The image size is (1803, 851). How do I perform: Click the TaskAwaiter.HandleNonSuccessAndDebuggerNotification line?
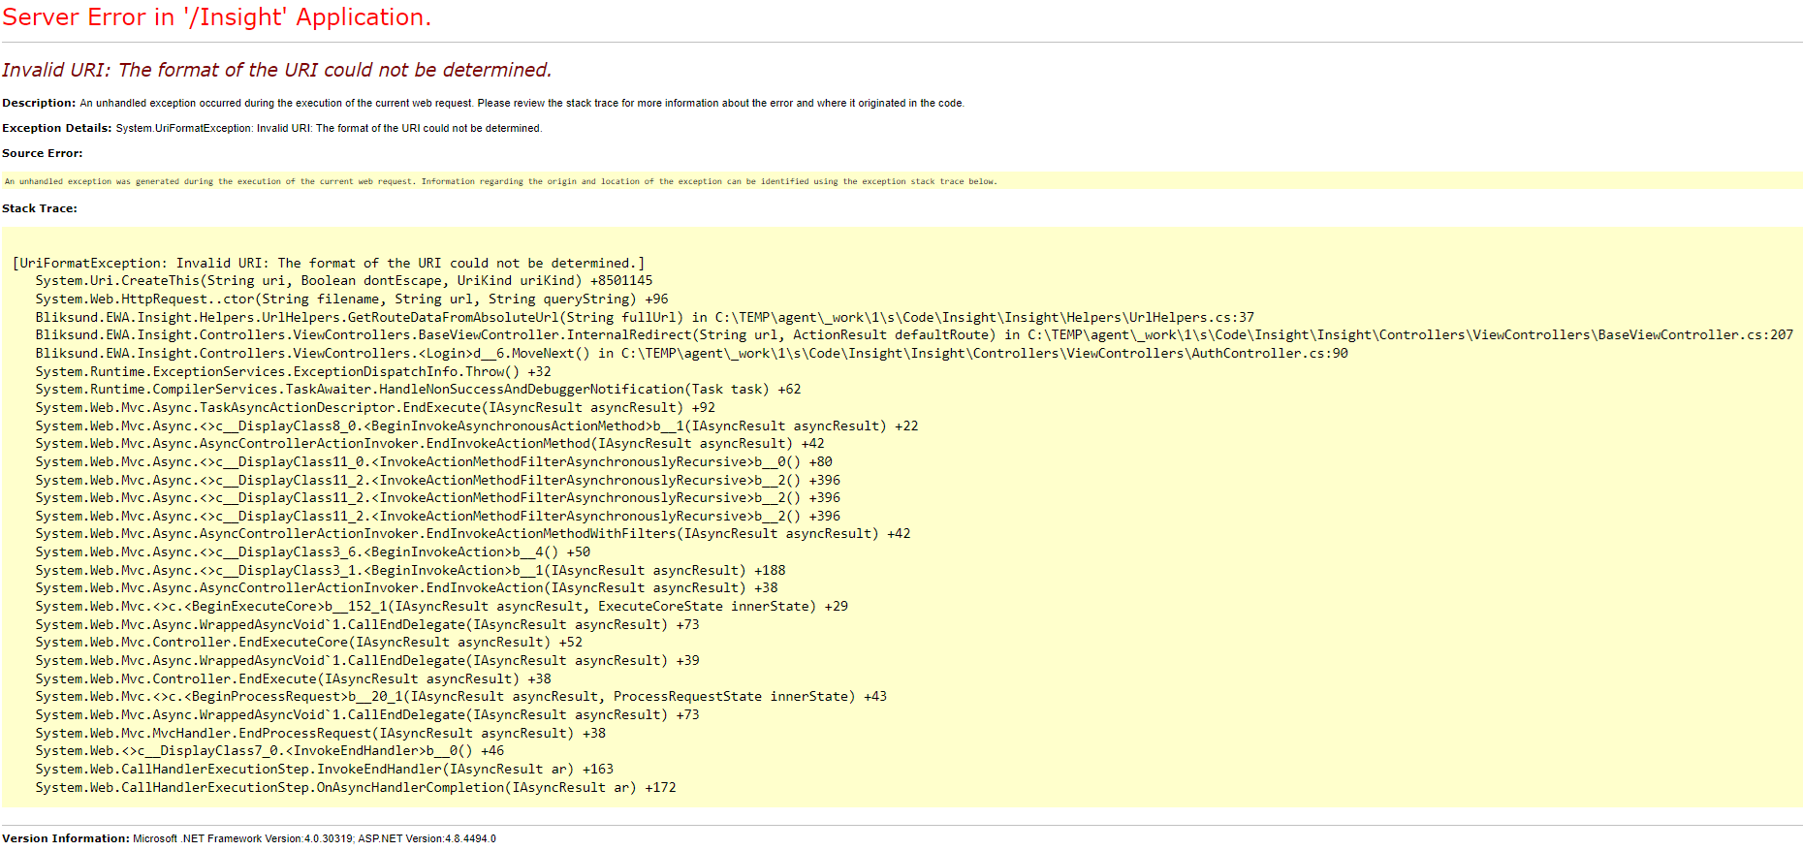419,390
